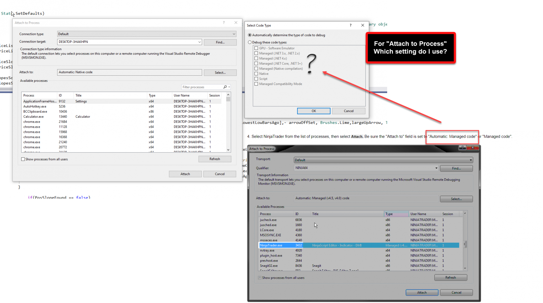Sort by Type column in NINJATRADER process list
Viewport: 543px width, 303px height.
396,214
